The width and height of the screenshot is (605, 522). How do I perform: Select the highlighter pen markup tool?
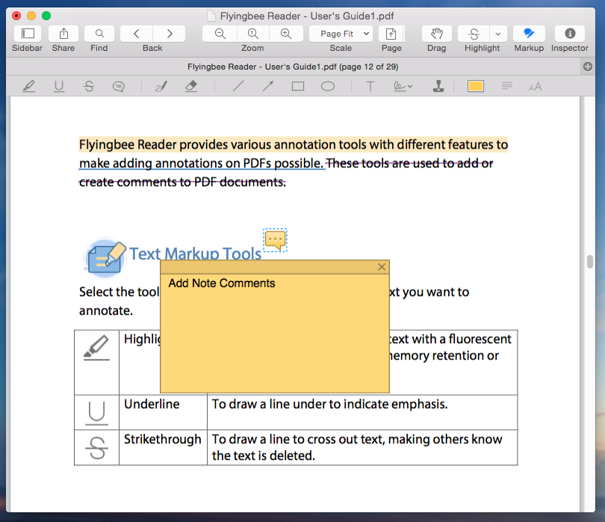(29, 86)
